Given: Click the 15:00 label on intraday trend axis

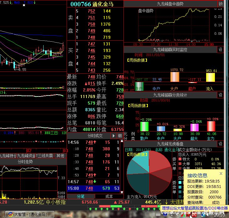Looking at the screenshot, I should pos(209,44).
